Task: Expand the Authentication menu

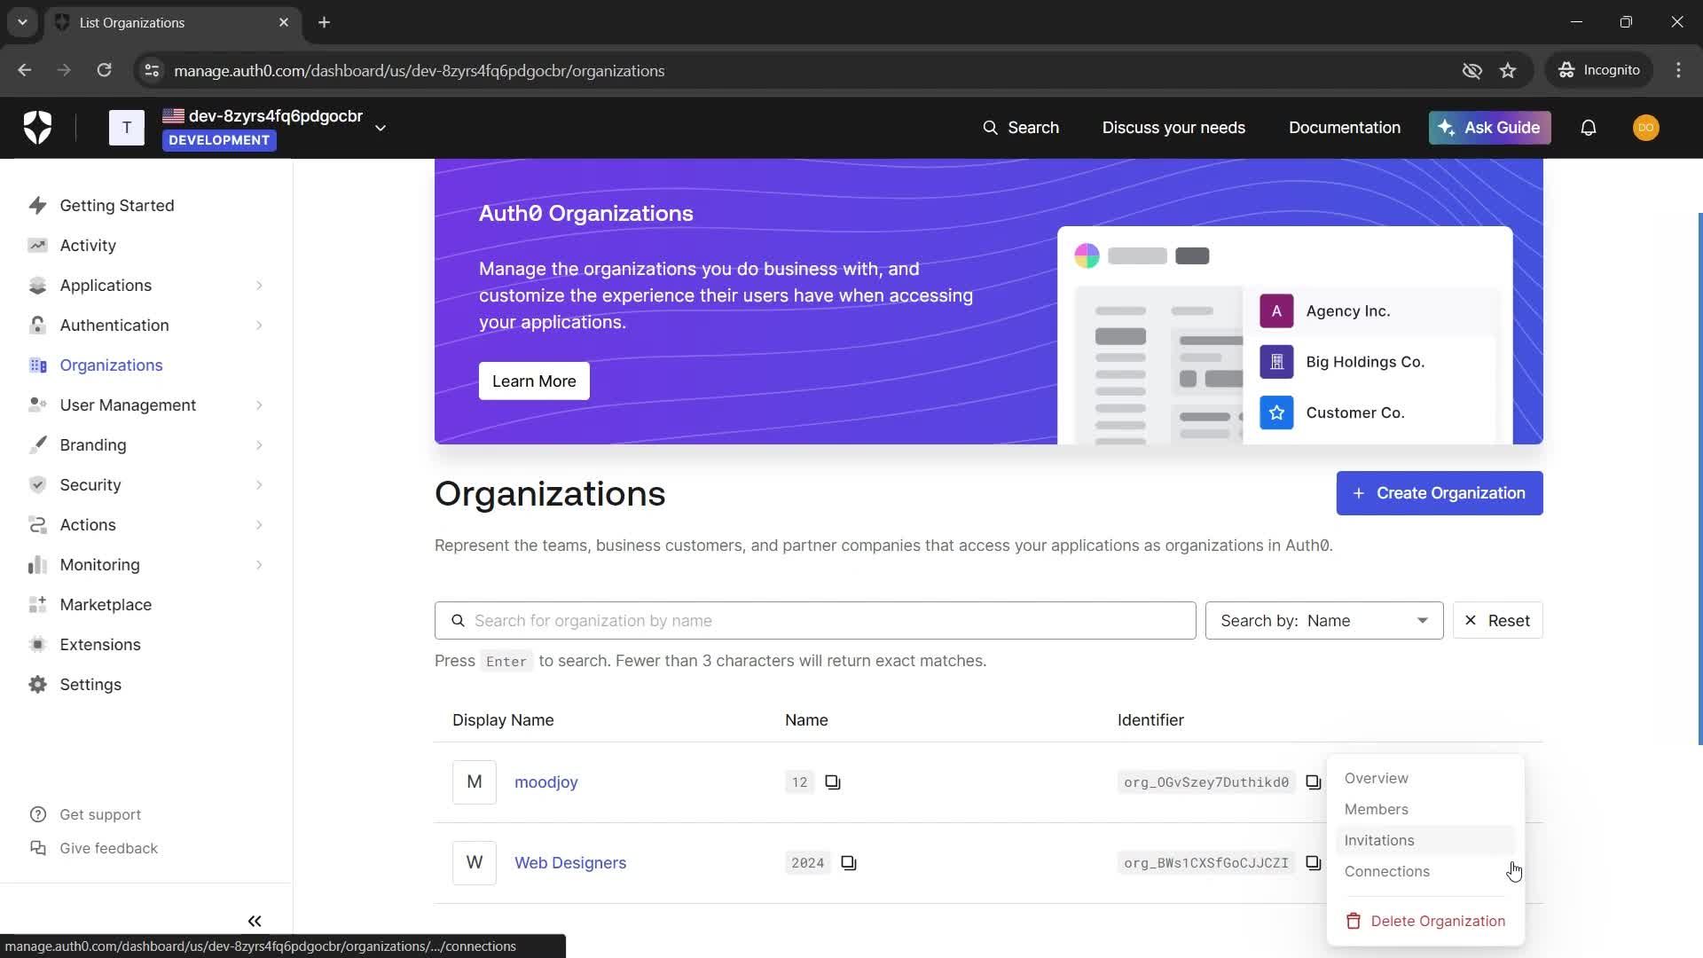Action: (259, 326)
